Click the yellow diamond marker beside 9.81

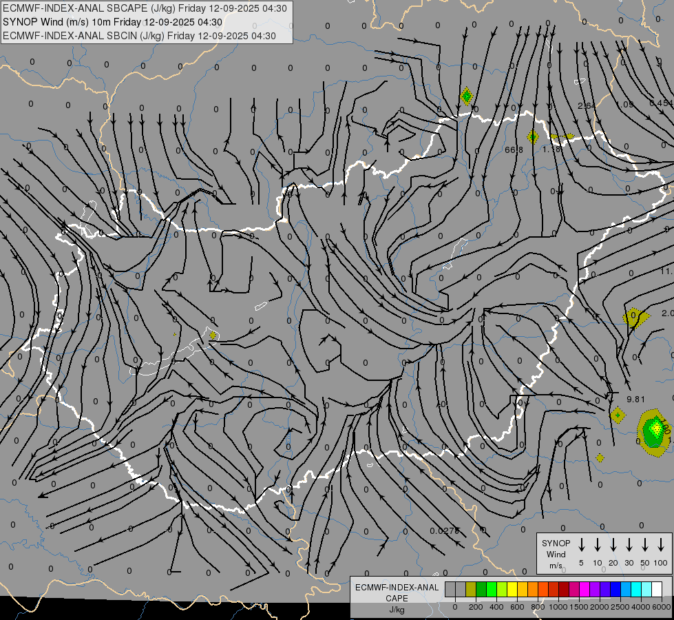618,415
